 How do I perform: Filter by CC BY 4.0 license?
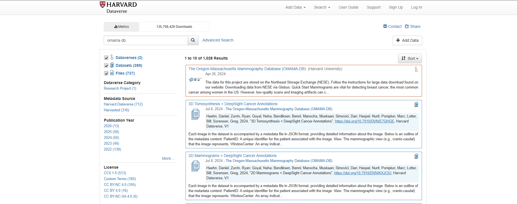coord(116,190)
